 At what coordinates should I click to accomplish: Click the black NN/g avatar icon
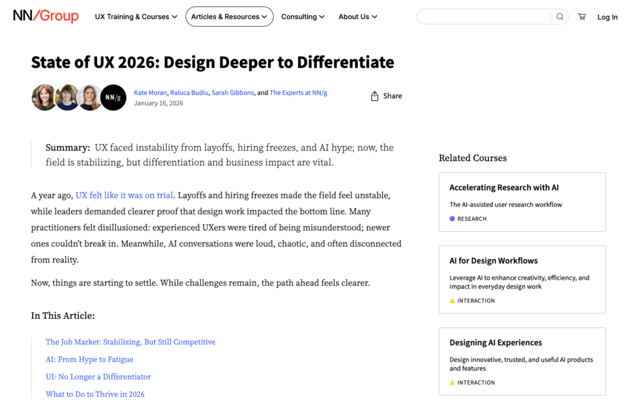(113, 98)
